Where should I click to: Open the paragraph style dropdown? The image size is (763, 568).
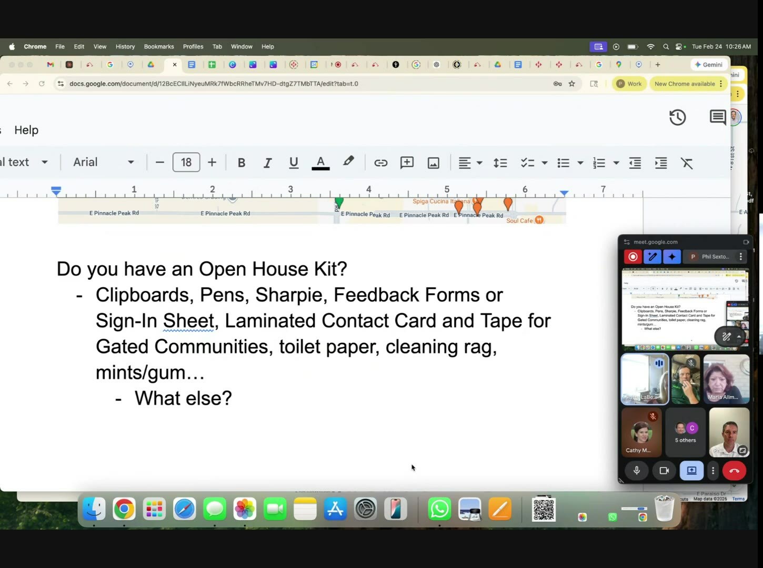click(25, 162)
